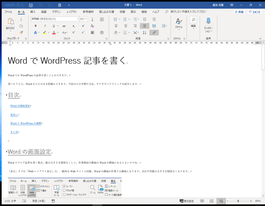
Task: Click the 89% zoom level
Action: pyautogui.click(x=258, y=201)
